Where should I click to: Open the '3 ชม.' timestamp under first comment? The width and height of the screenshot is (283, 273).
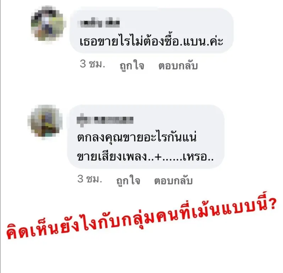(x=92, y=64)
